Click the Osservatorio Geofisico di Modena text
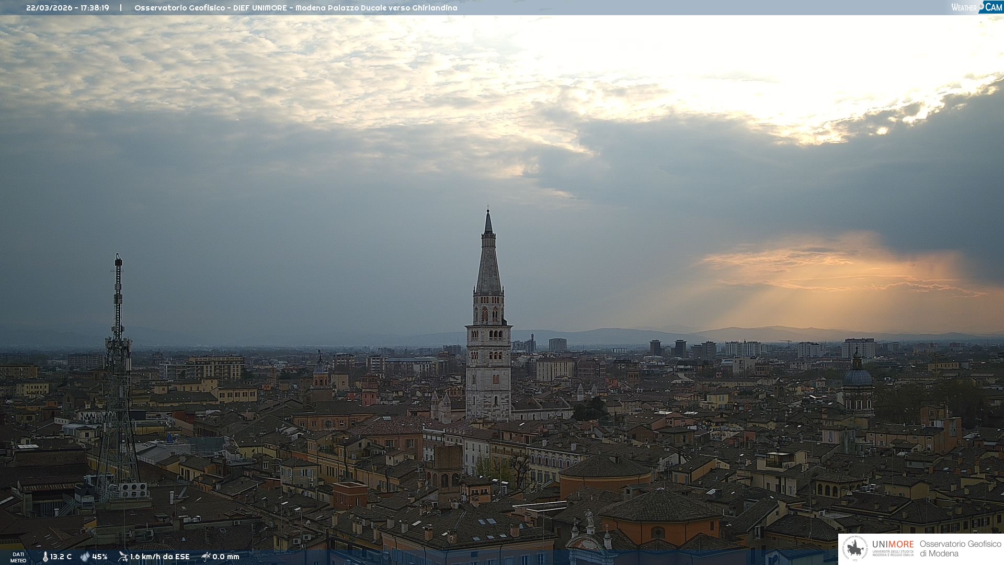 coord(960,548)
